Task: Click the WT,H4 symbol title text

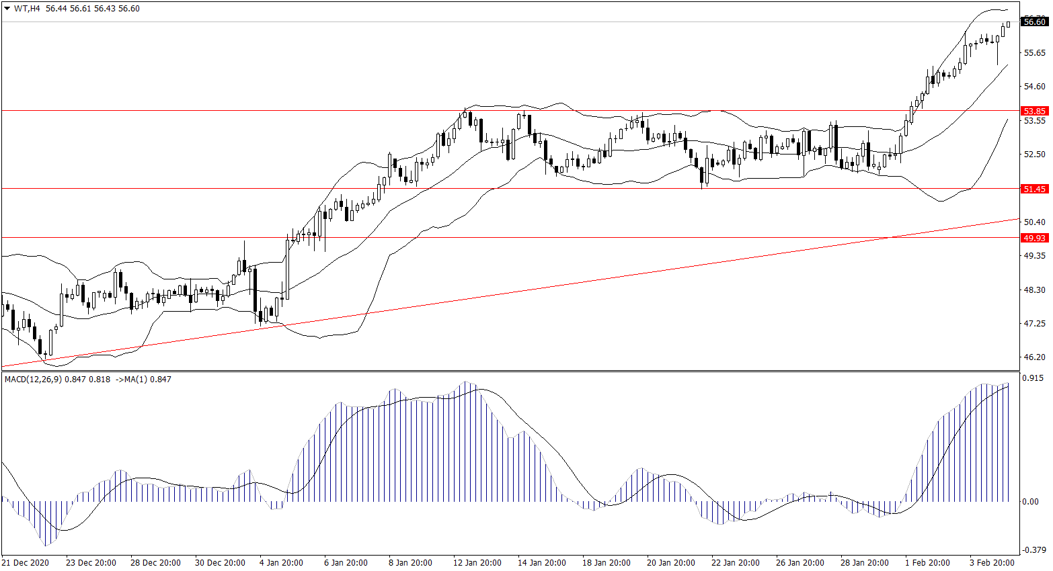Action: click(x=27, y=9)
